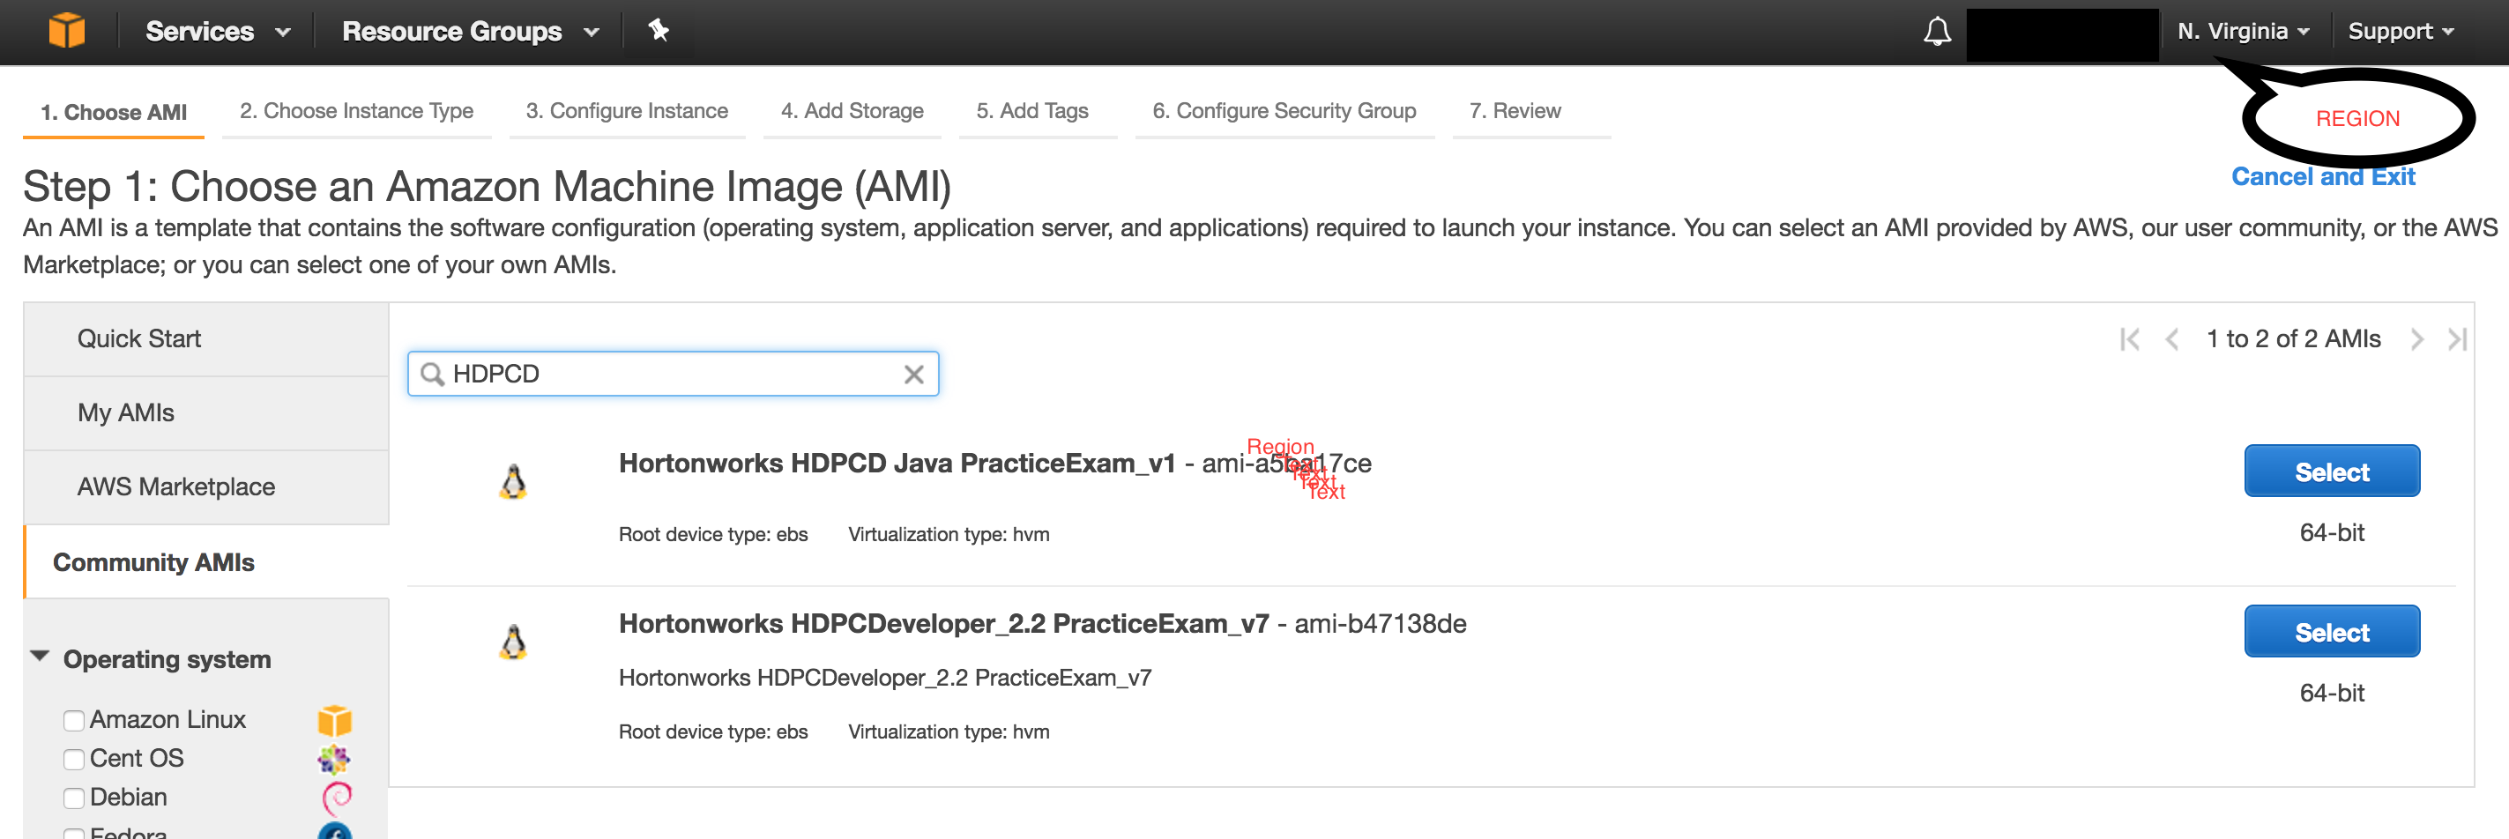The width and height of the screenshot is (2509, 839).
Task: Check the Cent OS checkbox
Action: tap(74, 759)
